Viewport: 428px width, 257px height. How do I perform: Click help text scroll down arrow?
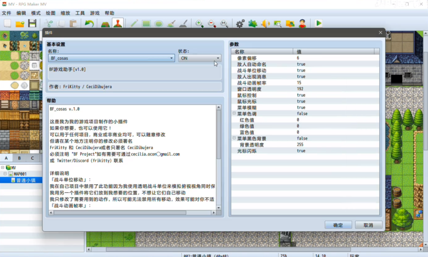219,208
